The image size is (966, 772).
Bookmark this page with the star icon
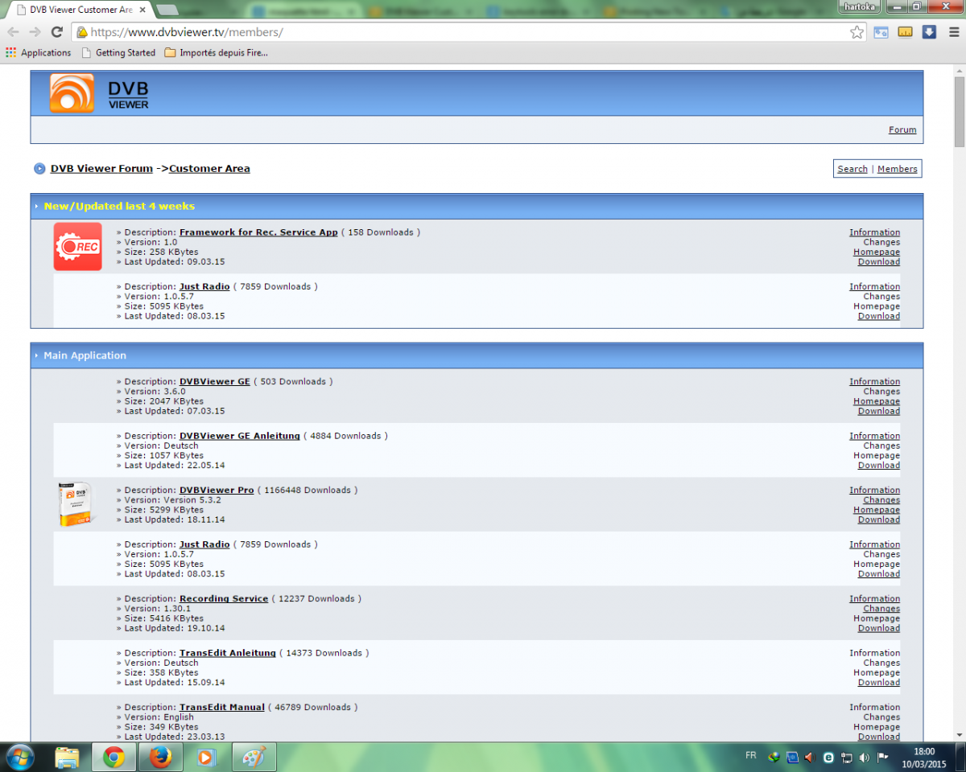coord(857,32)
